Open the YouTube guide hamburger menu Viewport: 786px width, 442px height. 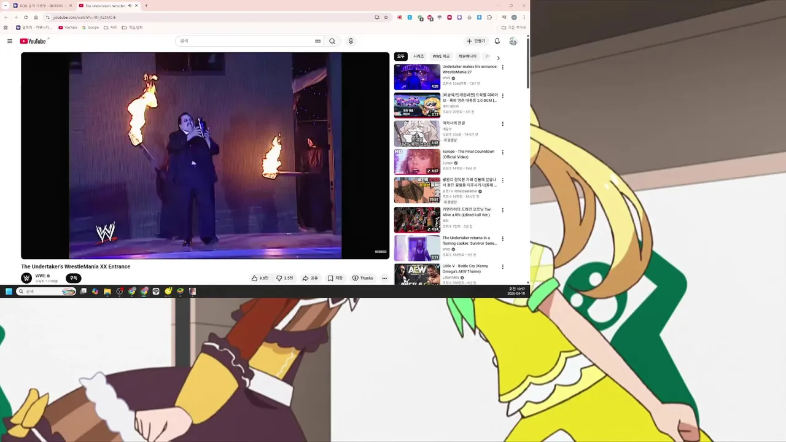click(x=10, y=41)
